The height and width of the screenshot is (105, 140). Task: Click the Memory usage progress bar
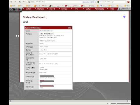tap(47, 81)
